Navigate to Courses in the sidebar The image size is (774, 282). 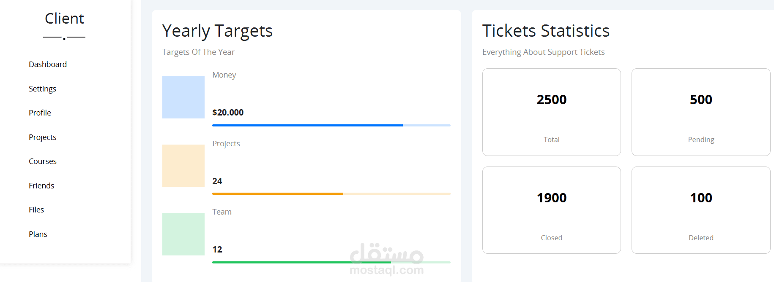(43, 161)
